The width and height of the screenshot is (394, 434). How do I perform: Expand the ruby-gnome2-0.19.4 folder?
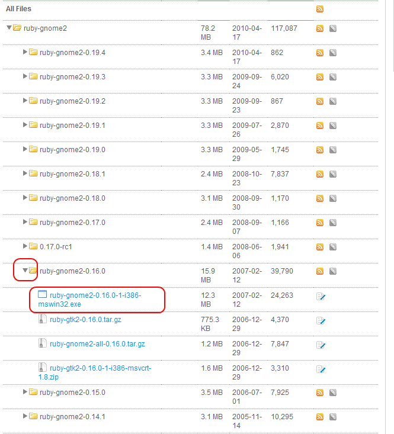point(25,52)
